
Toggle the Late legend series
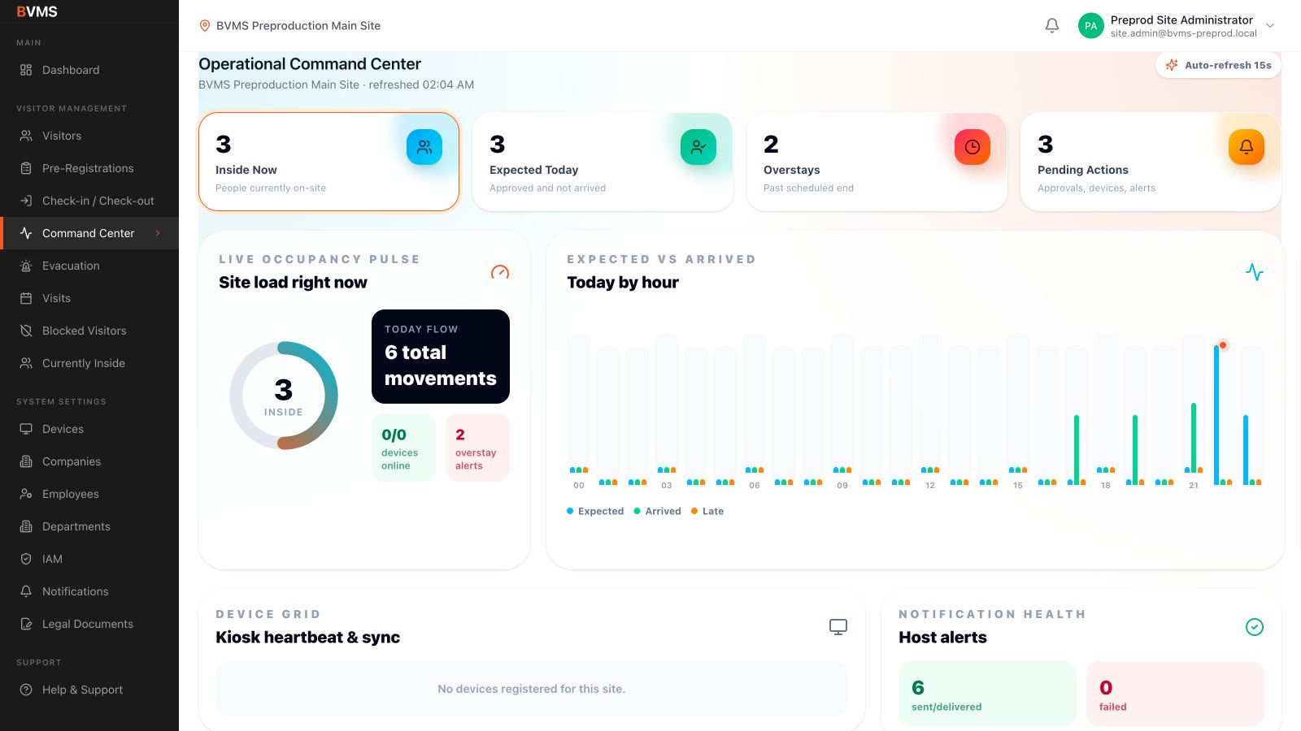point(707,511)
